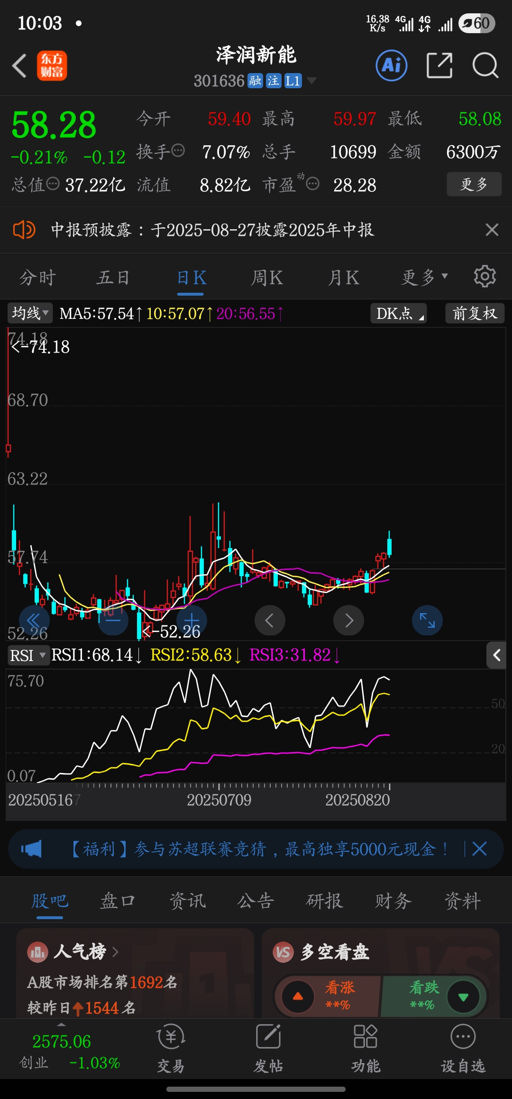The height and width of the screenshot is (1099, 512).
Task: Tap the blue megaphone promo icon
Action: point(32,849)
